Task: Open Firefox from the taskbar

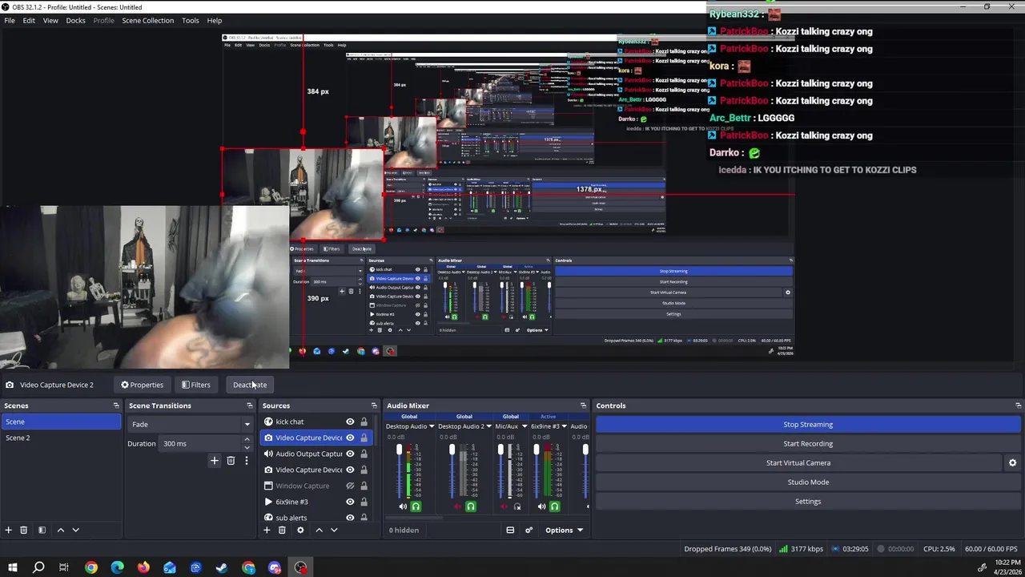Action: (x=143, y=567)
